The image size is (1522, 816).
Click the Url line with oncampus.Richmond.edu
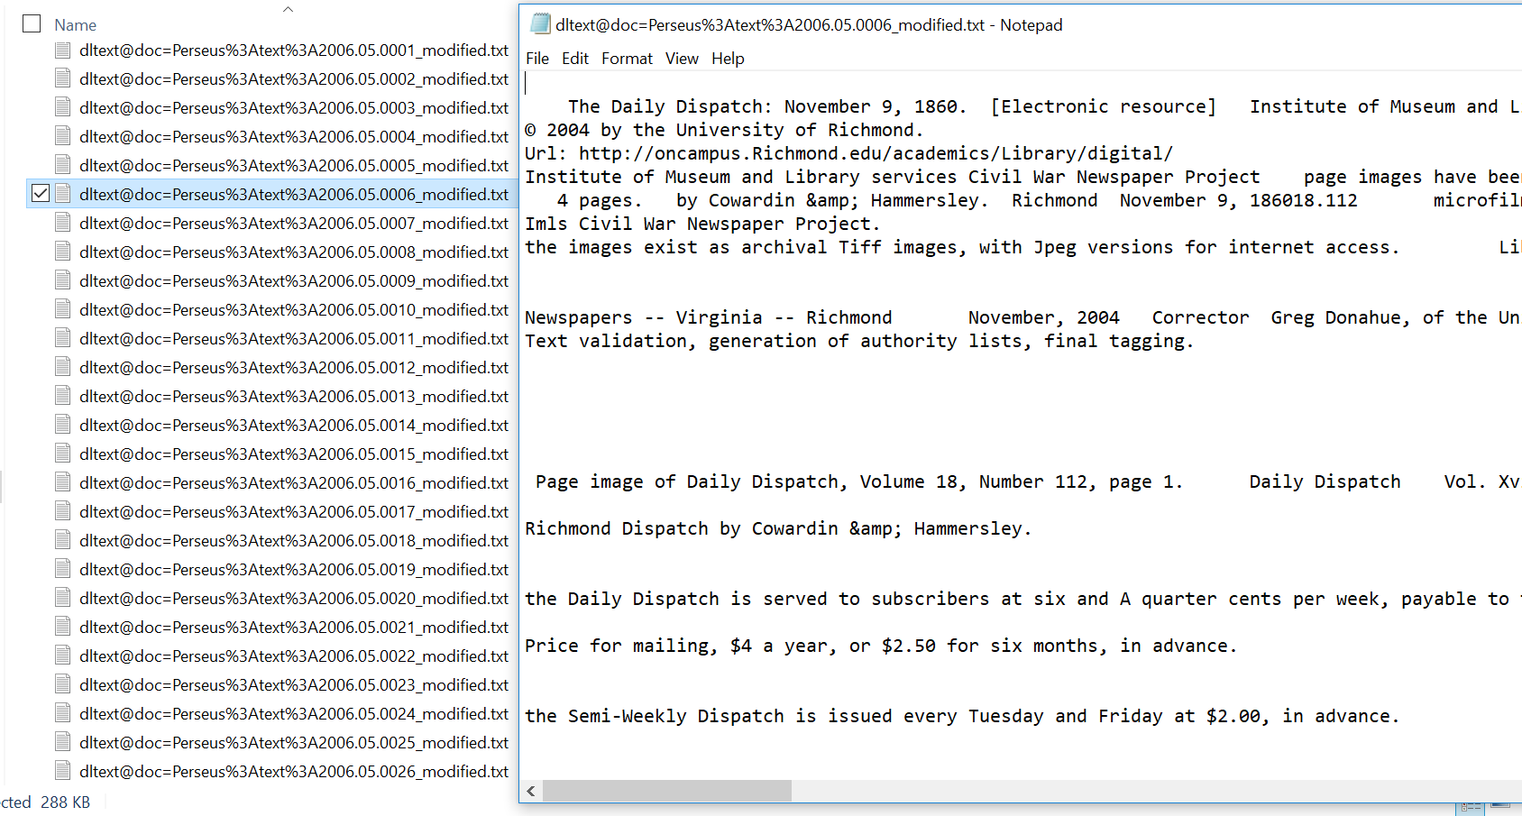[x=849, y=153]
